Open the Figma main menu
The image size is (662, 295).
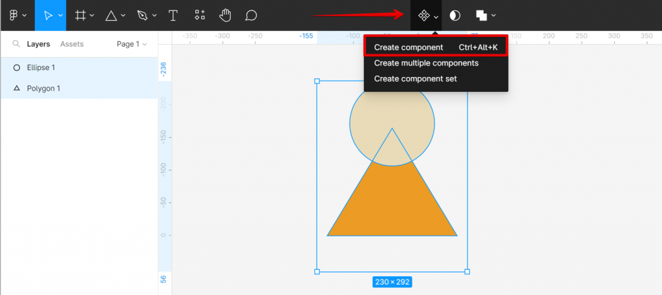click(16, 16)
